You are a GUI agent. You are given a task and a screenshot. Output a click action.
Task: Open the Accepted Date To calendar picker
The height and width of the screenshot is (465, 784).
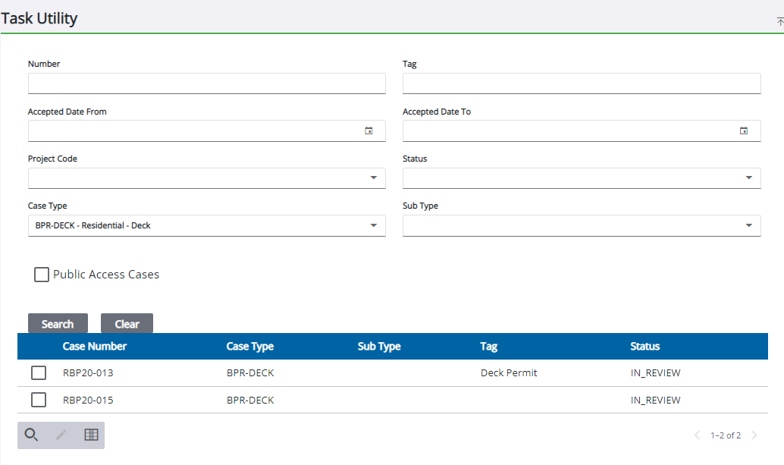(744, 130)
